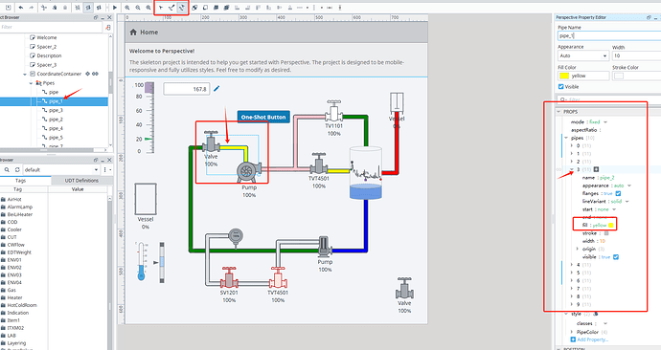This screenshot has width=661, height=350.
Task: Toggle the Visible checkbox under Fill Color
Action: point(560,87)
